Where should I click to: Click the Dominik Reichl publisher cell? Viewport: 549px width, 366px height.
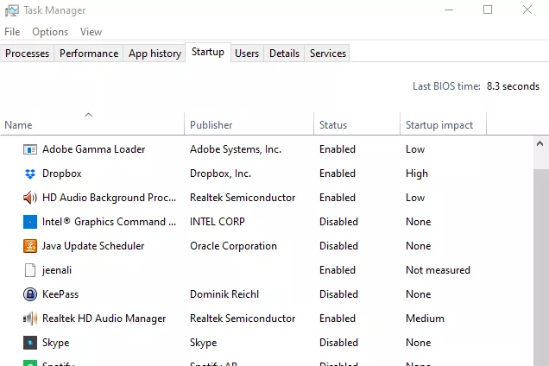coord(224,294)
